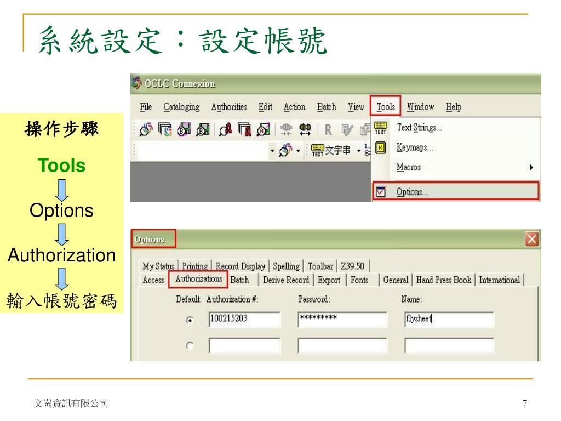Switch to the Record Display tab
Image resolution: width=561 pixels, height=421 pixels.
240,266
